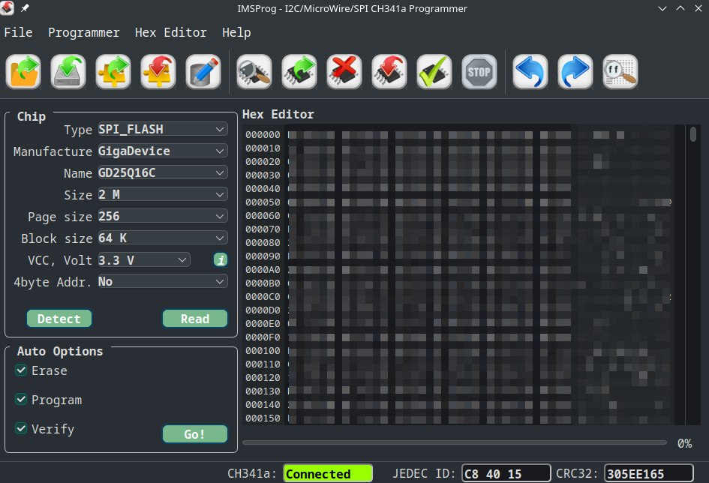Click hex row address 0000A0
709x483 pixels.
[263, 270]
